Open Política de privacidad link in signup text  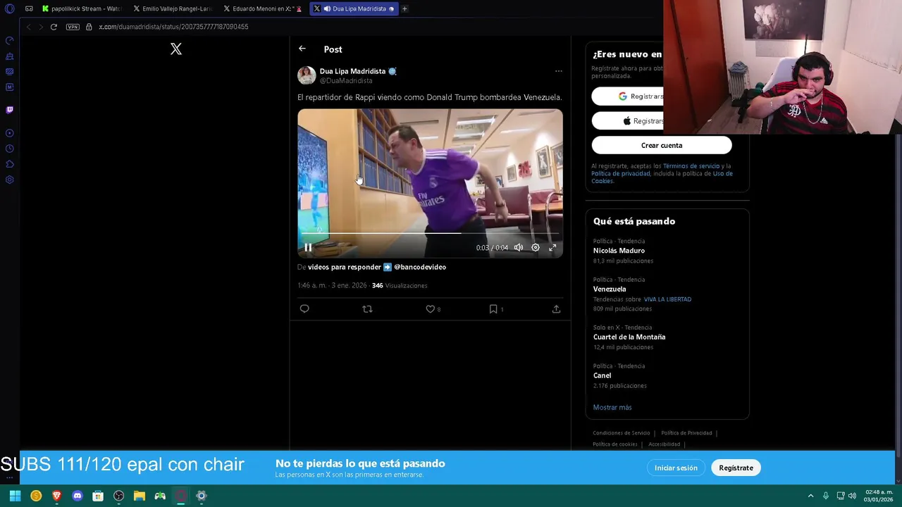619,173
